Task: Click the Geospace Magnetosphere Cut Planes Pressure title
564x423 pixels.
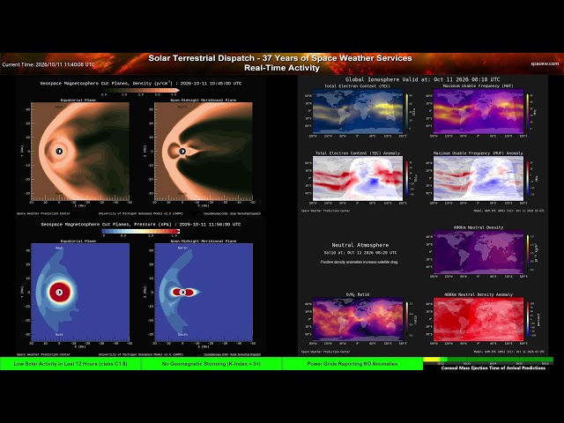Action: click(141, 224)
